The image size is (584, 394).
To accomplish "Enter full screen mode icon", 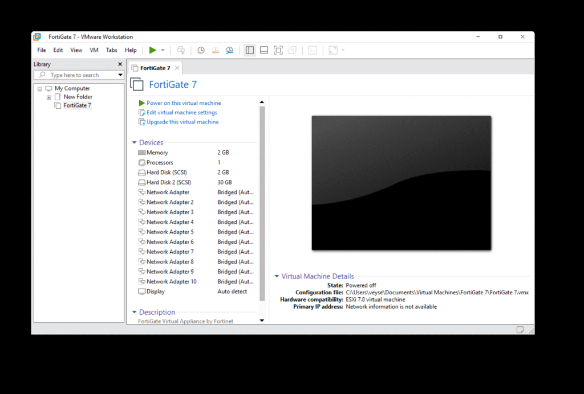I will tap(278, 50).
